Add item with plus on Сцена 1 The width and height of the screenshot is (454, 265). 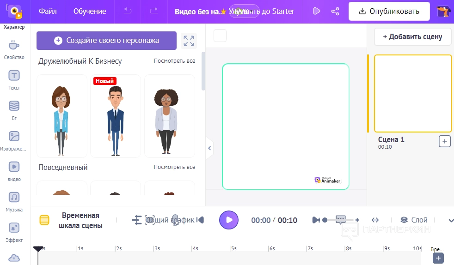[x=444, y=141]
